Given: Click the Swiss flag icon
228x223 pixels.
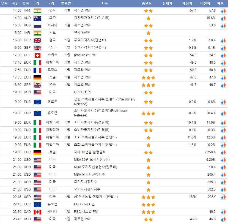Looking at the screenshot, I should pos(37,55).
